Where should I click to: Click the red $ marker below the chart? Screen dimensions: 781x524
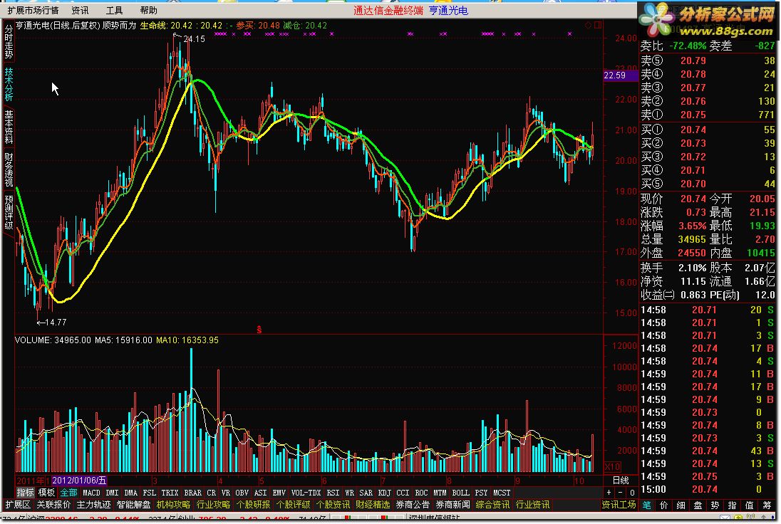point(259,330)
